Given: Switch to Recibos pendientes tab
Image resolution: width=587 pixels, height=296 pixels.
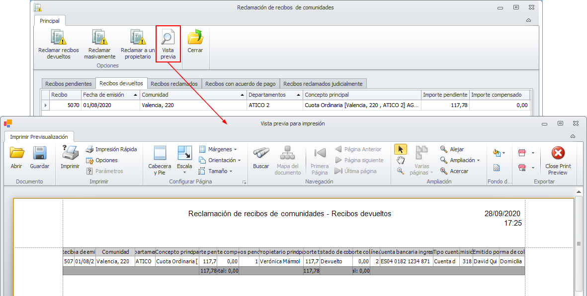Looking at the screenshot, I should pyautogui.click(x=69, y=84).
